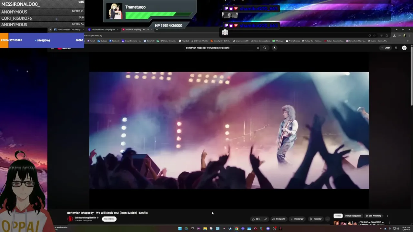Viewport: 413px width, 232px height.
Task: Open the browser downloads icon
Action: (x=394, y=35)
